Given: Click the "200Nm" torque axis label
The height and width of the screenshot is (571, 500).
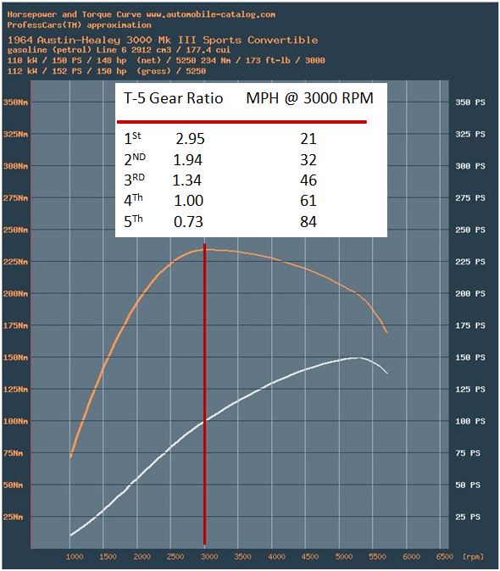Looking at the screenshot, I should [15, 293].
